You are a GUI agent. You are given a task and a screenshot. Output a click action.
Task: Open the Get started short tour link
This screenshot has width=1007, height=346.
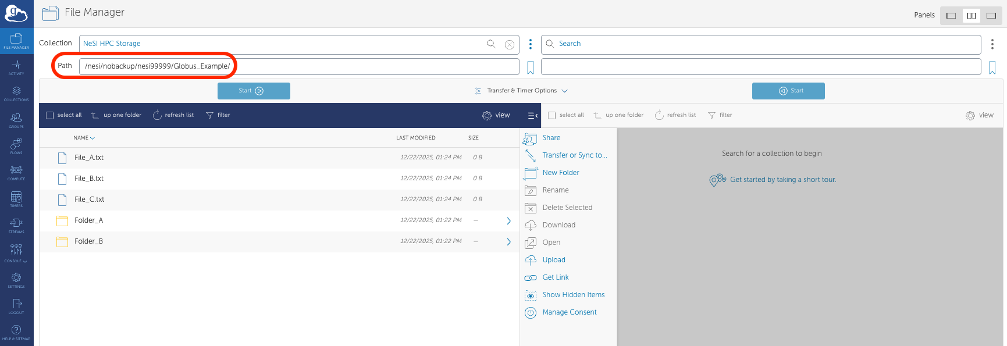782,180
